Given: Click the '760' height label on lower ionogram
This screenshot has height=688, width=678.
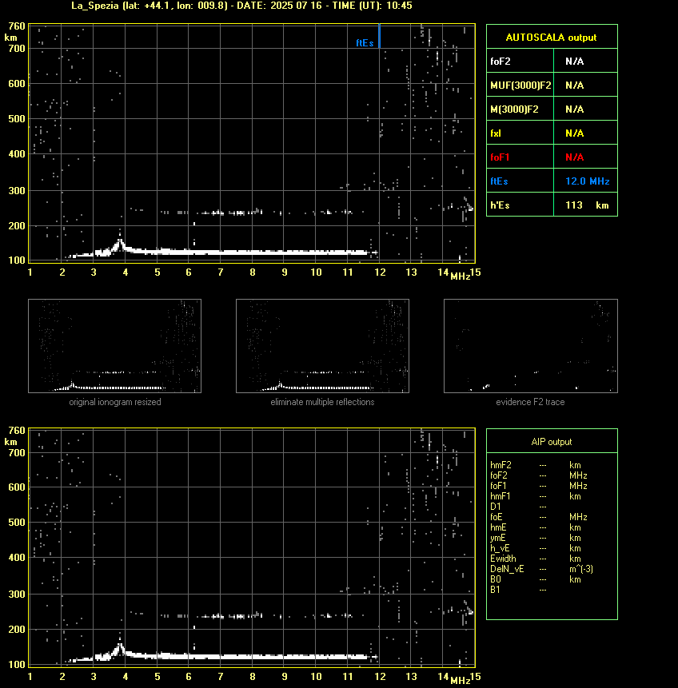Looking at the screenshot, I should coord(17,431).
